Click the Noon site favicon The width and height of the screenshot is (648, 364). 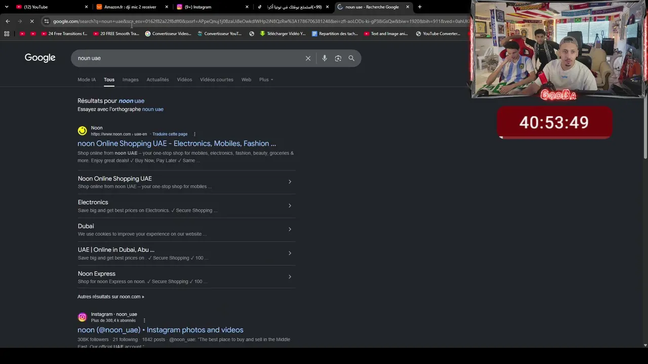coord(82,131)
